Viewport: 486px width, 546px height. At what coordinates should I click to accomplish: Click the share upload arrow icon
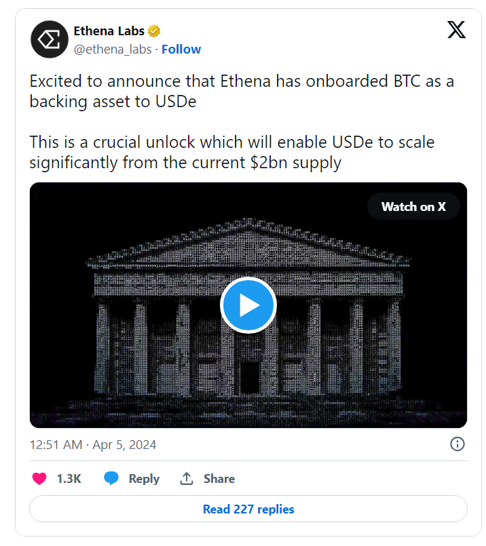pos(187,478)
